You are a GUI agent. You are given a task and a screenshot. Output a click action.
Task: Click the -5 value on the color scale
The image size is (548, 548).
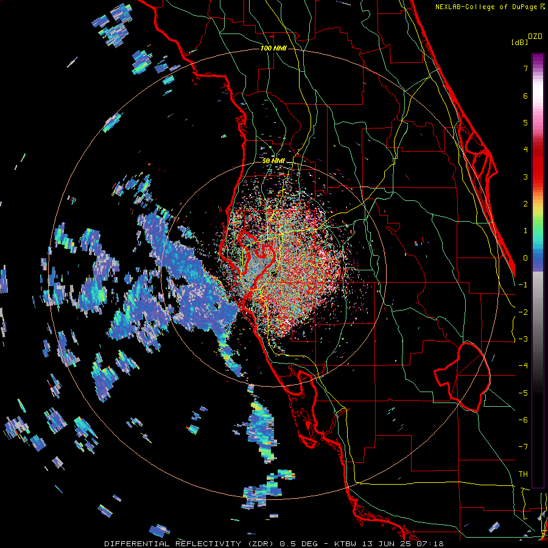(523, 393)
